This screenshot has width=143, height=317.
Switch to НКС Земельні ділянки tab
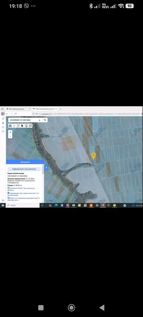coord(16,109)
